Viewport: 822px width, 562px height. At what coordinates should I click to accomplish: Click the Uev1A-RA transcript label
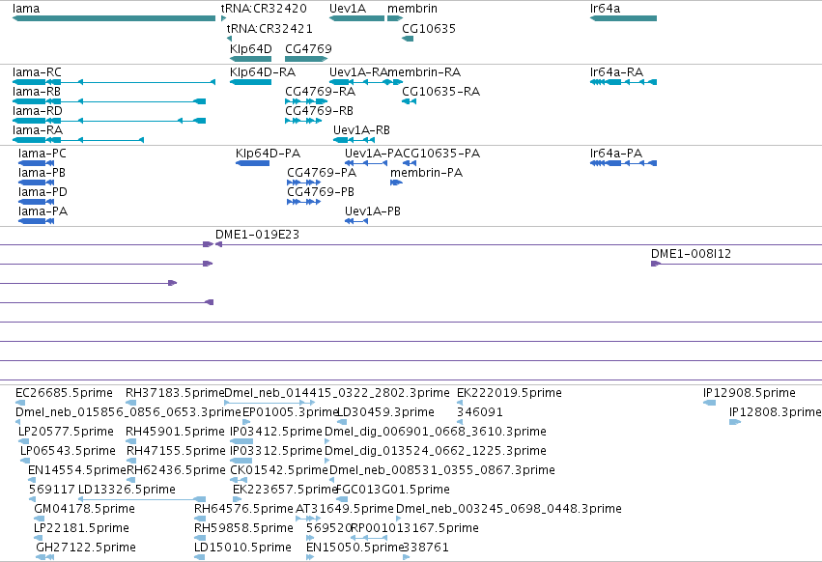coord(358,71)
